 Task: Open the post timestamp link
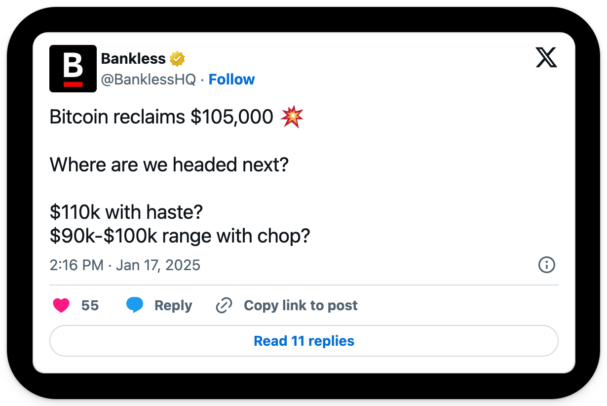pyautogui.click(x=125, y=265)
